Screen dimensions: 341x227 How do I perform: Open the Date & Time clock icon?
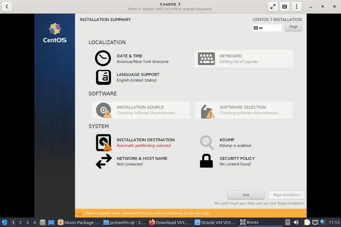pos(103,58)
